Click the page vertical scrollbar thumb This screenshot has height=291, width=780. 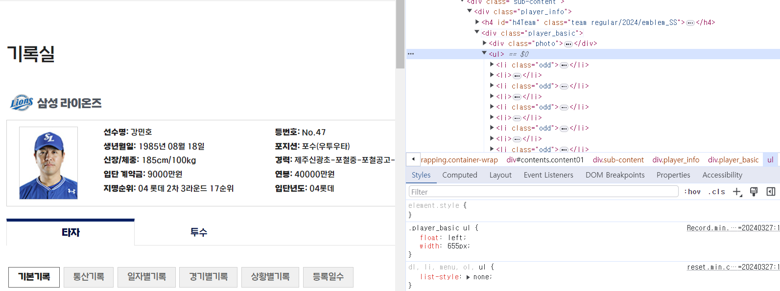click(400, 34)
